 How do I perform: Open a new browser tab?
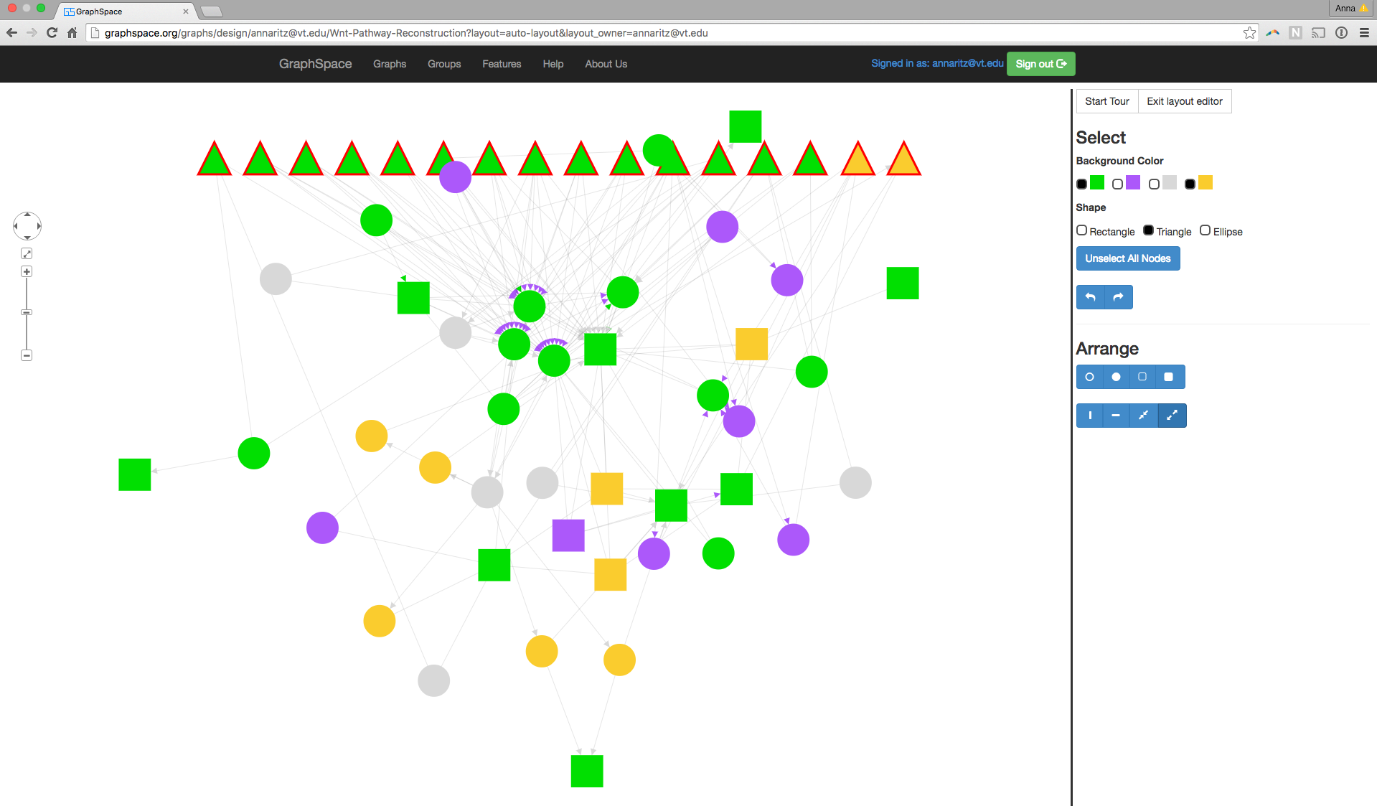click(211, 11)
